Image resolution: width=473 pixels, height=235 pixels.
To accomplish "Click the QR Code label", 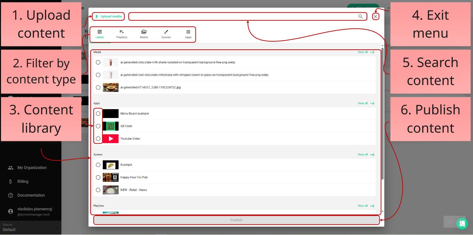I will (126, 126).
